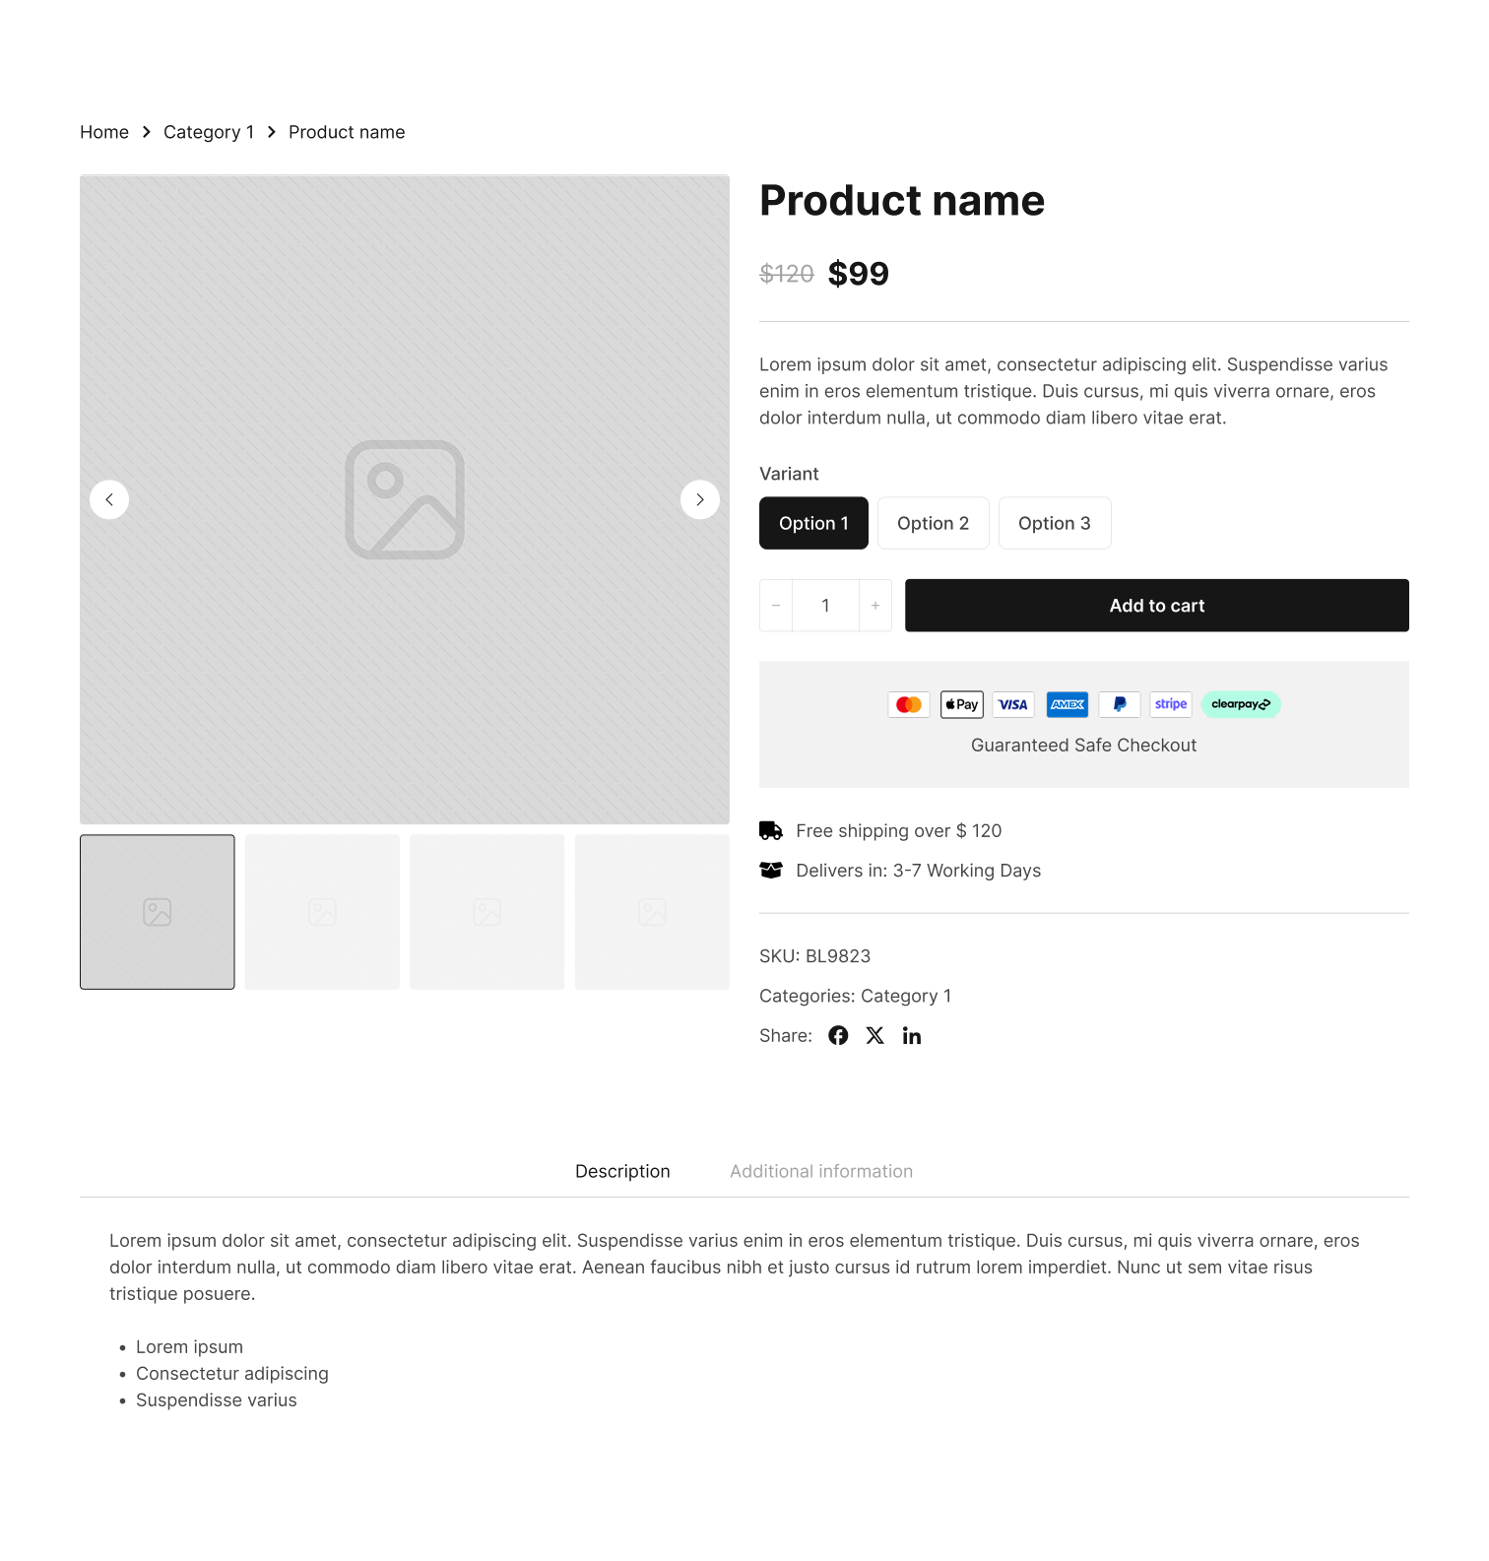Image resolution: width=1489 pixels, height=1561 pixels.
Task: Select variant Option 1
Action: tap(813, 523)
